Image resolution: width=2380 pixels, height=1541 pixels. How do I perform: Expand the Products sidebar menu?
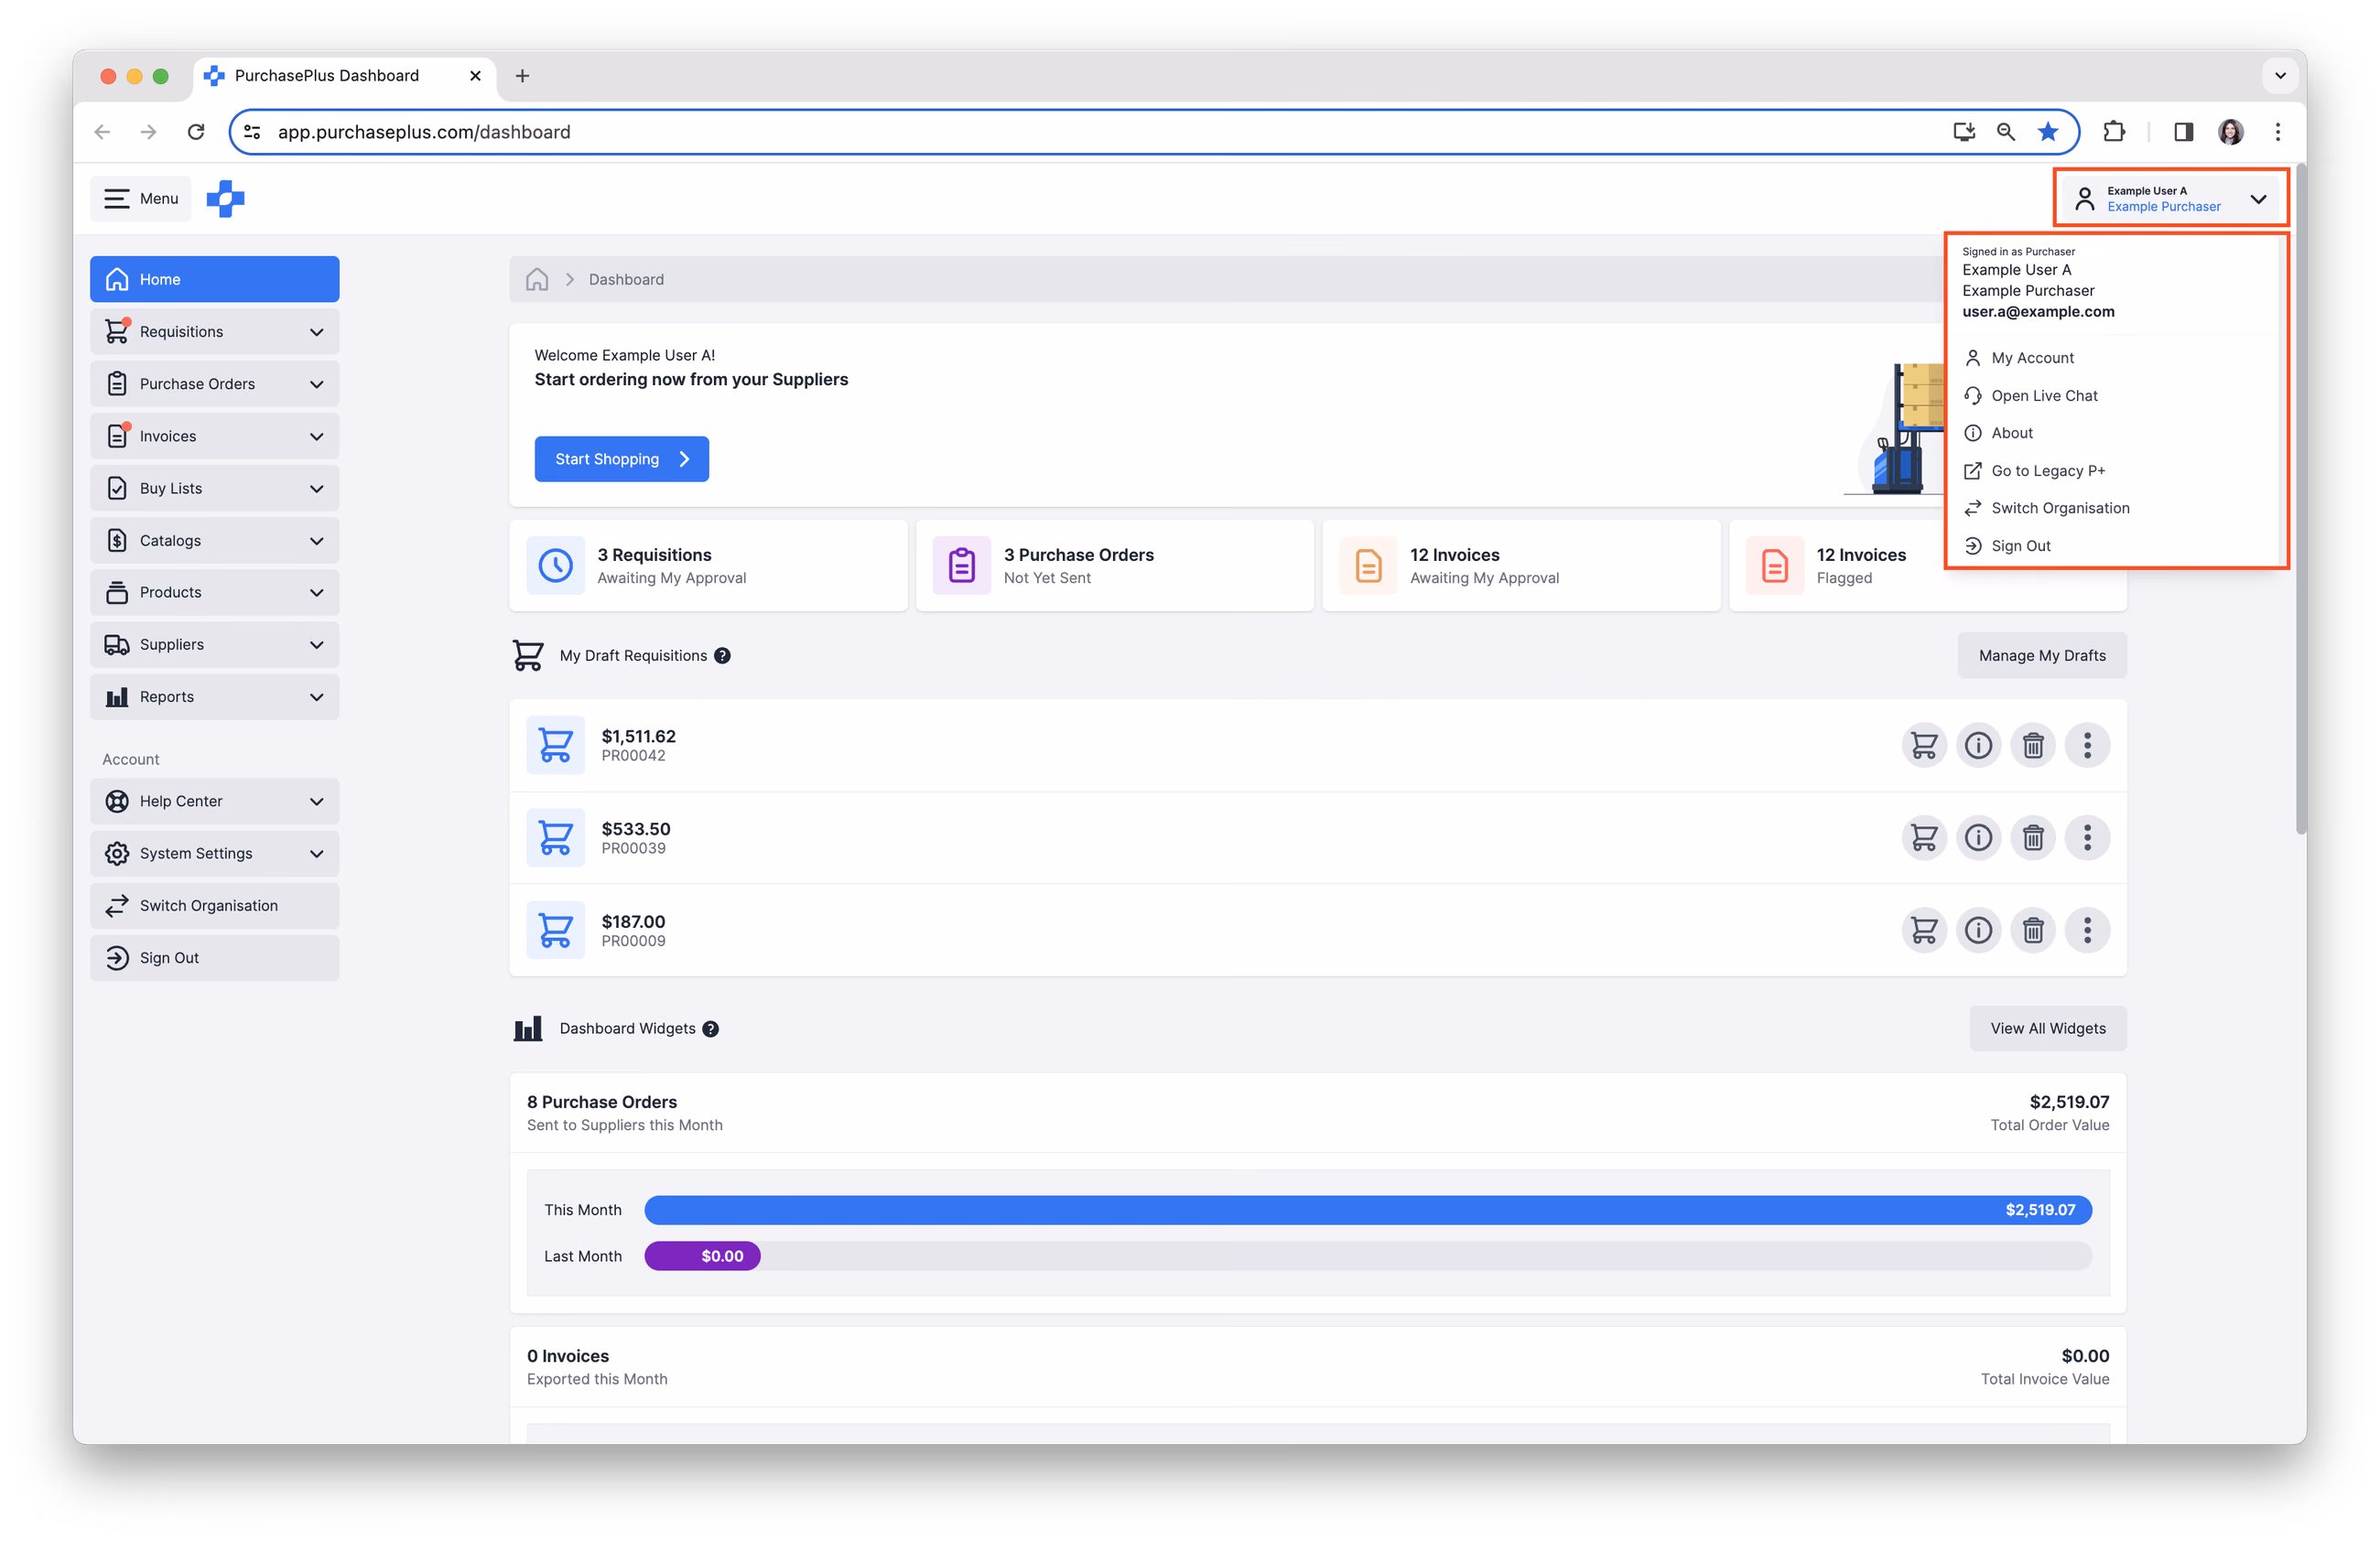(x=214, y=593)
